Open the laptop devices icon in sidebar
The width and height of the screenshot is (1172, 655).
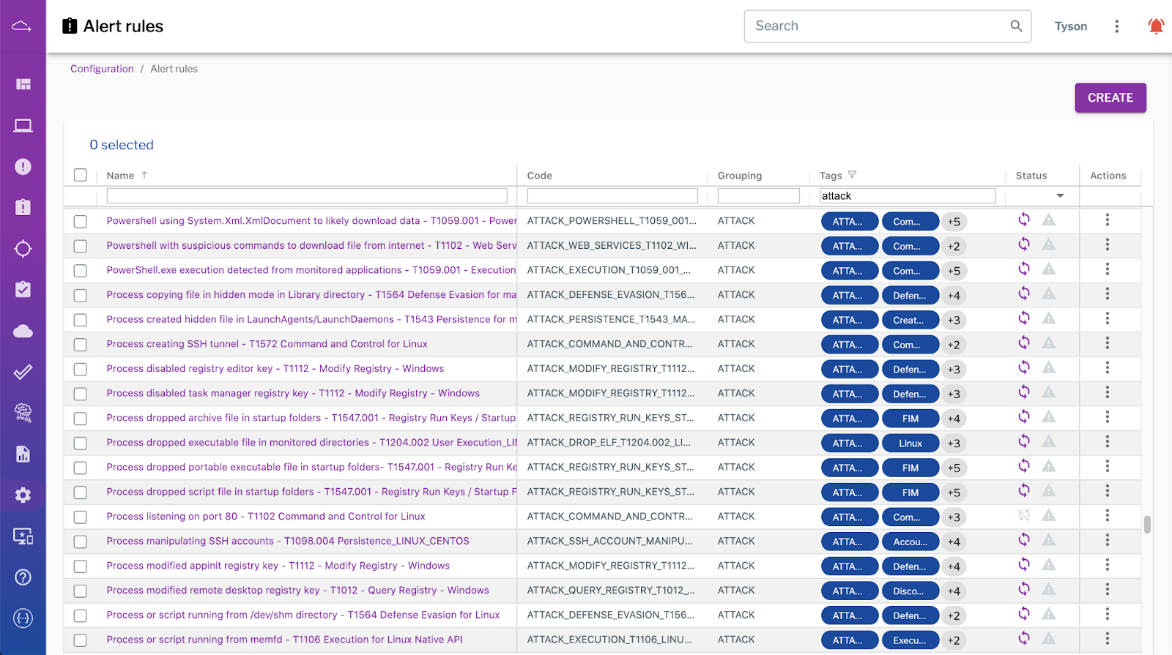(23, 126)
